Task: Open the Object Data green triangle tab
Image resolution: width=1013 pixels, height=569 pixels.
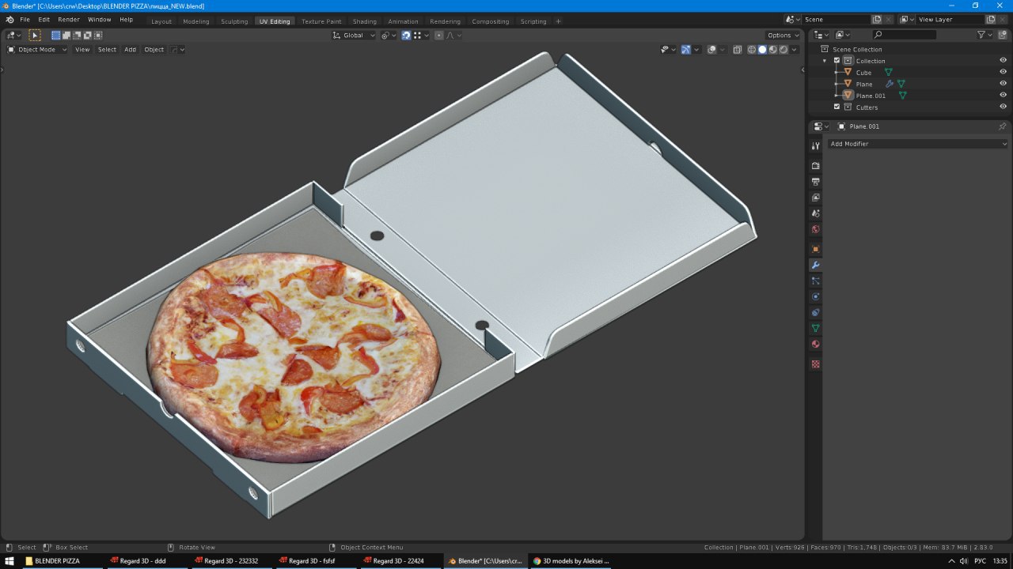Action: point(815,328)
